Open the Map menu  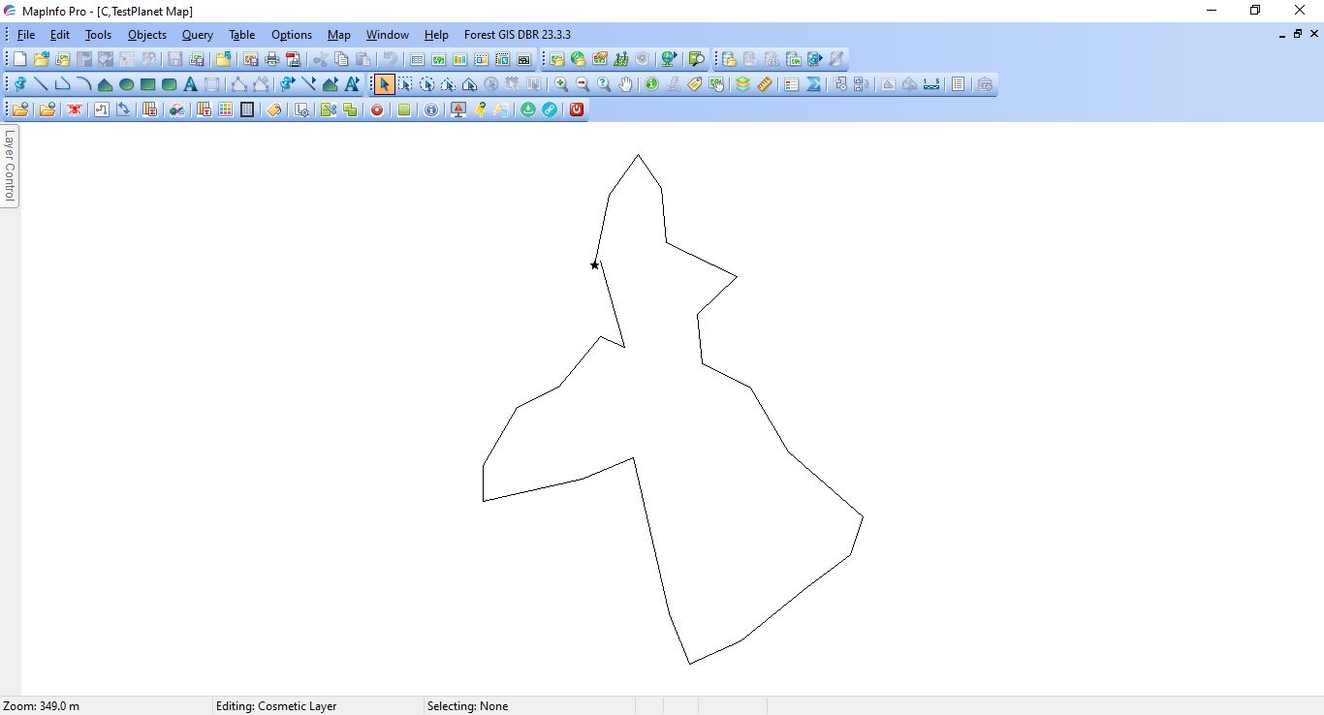[338, 35]
